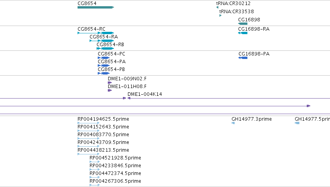
Task: Click the CG8654 gene label
Action: pos(87,3)
